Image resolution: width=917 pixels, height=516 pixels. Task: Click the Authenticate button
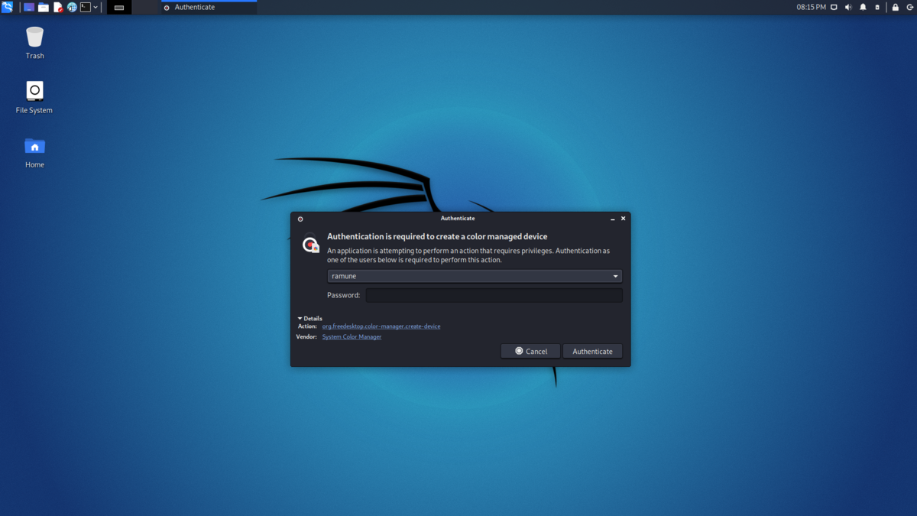(x=592, y=351)
